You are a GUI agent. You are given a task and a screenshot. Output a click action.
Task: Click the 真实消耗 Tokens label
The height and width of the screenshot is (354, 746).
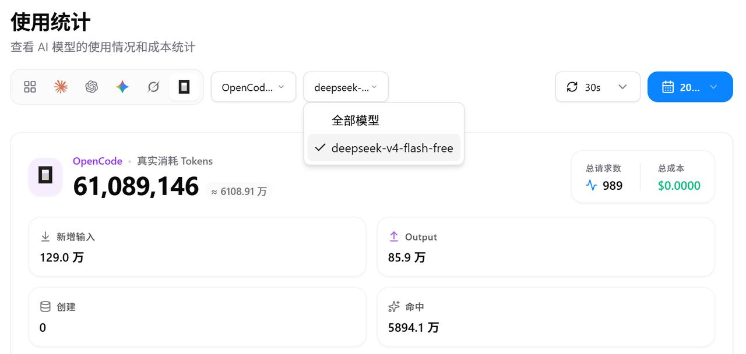tap(175, 161)
